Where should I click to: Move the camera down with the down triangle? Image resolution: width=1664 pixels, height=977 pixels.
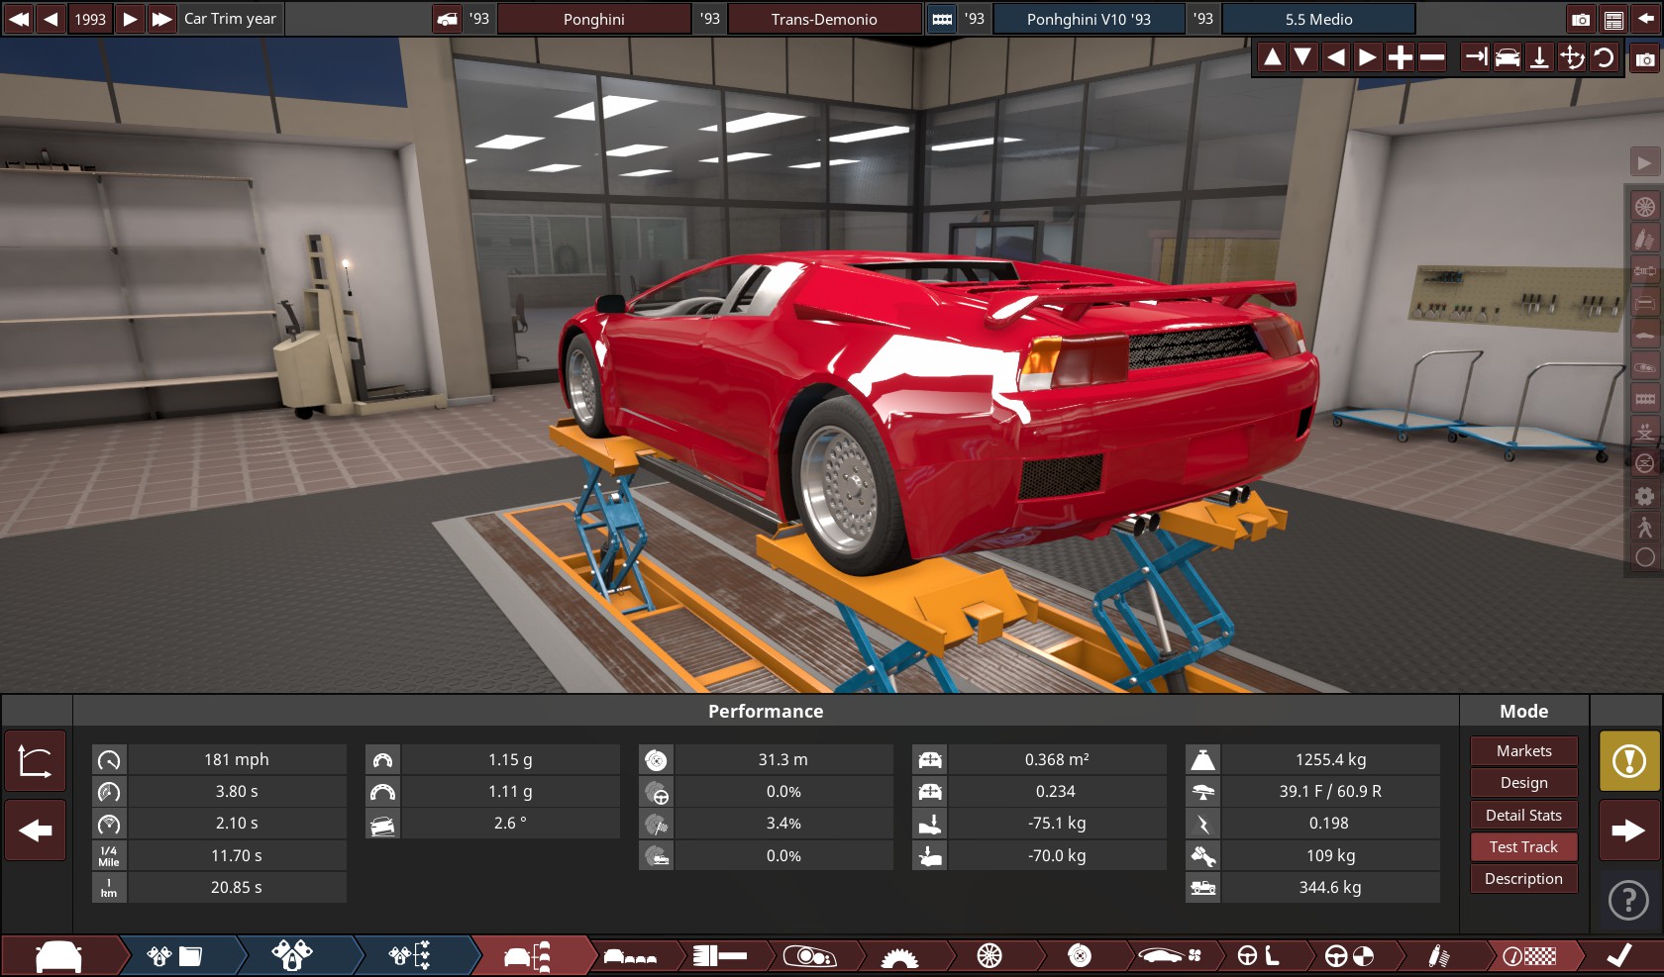[x=1303, y=58]
